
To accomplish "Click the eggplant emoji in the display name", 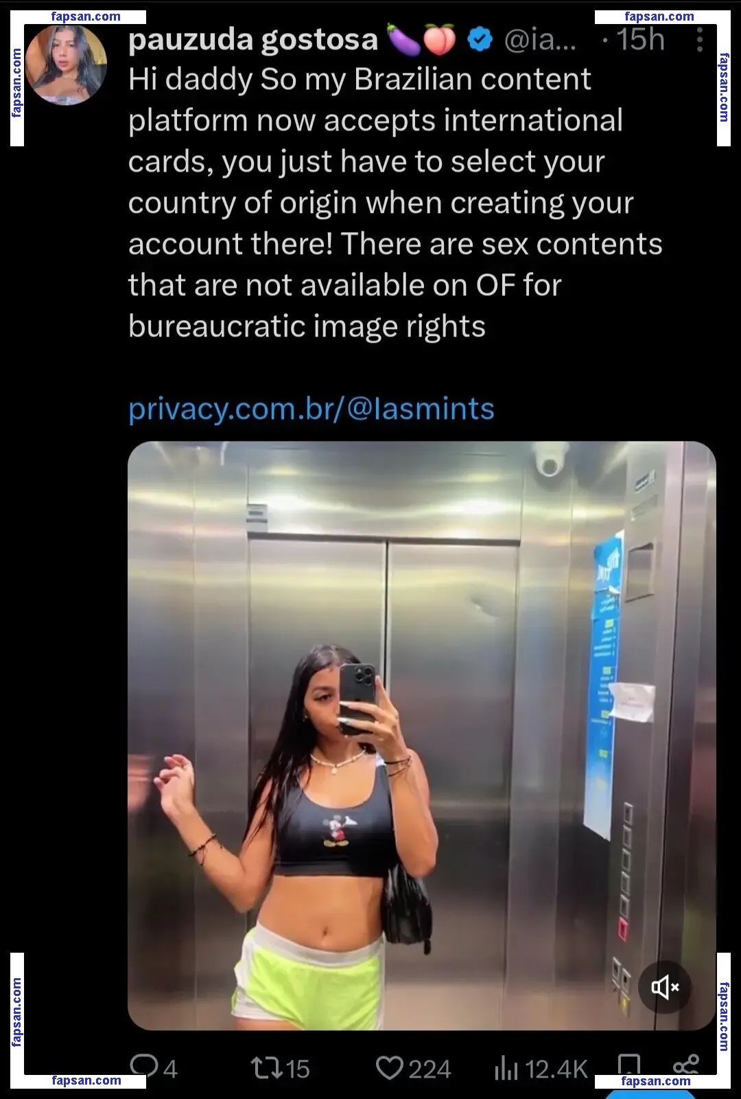I will (x=403, y=40).
